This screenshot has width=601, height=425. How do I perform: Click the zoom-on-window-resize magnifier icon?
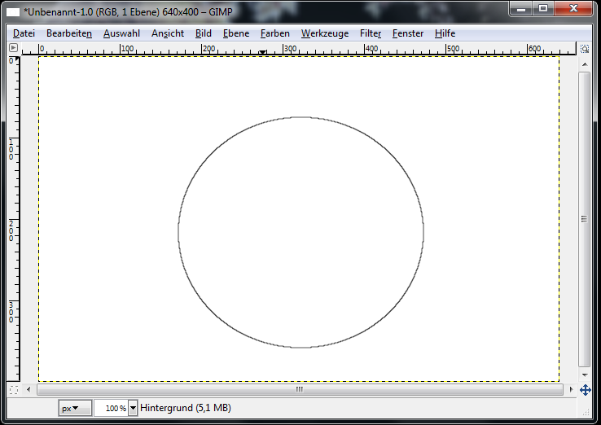(585, 49)
